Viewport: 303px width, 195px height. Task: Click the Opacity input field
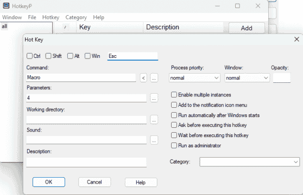coord(281,78)
